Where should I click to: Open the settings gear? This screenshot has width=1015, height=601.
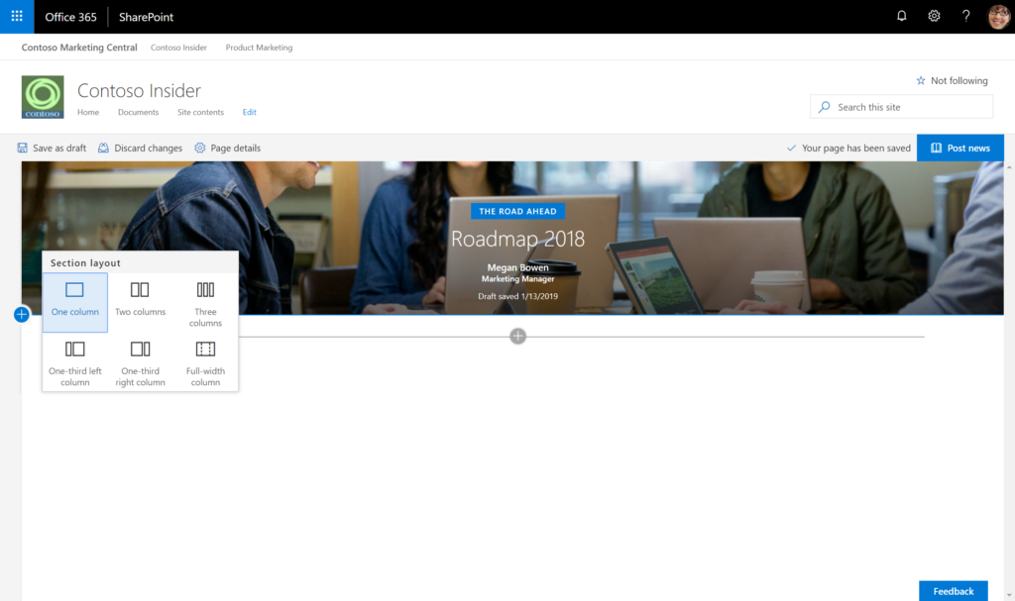point(934,16)
